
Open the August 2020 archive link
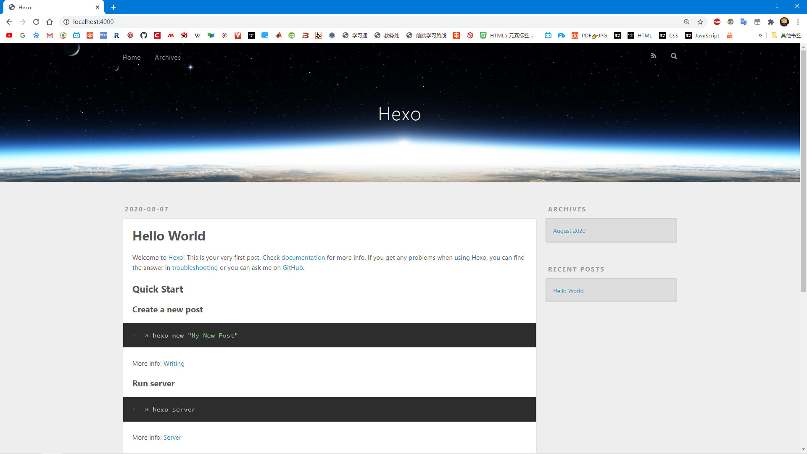pos(569,231)
